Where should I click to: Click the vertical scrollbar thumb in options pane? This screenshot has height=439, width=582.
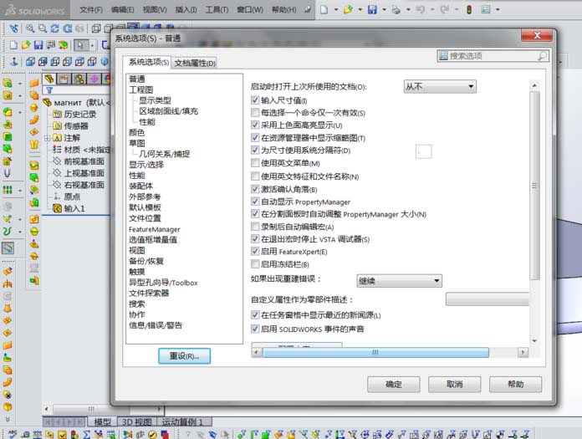534,186
